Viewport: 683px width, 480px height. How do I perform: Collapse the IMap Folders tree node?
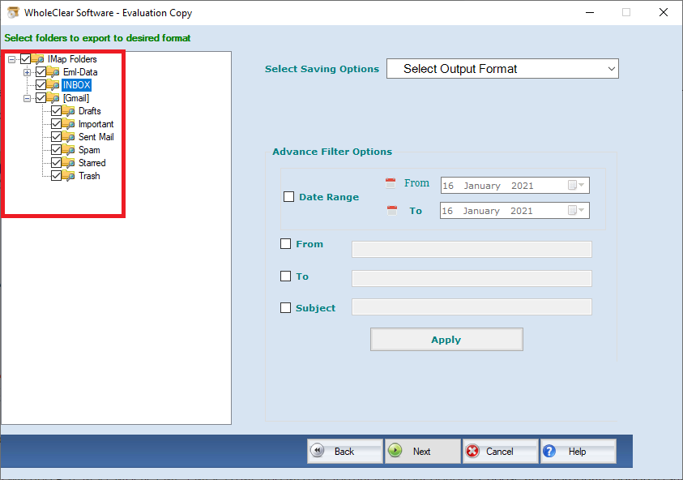(12, 59)
